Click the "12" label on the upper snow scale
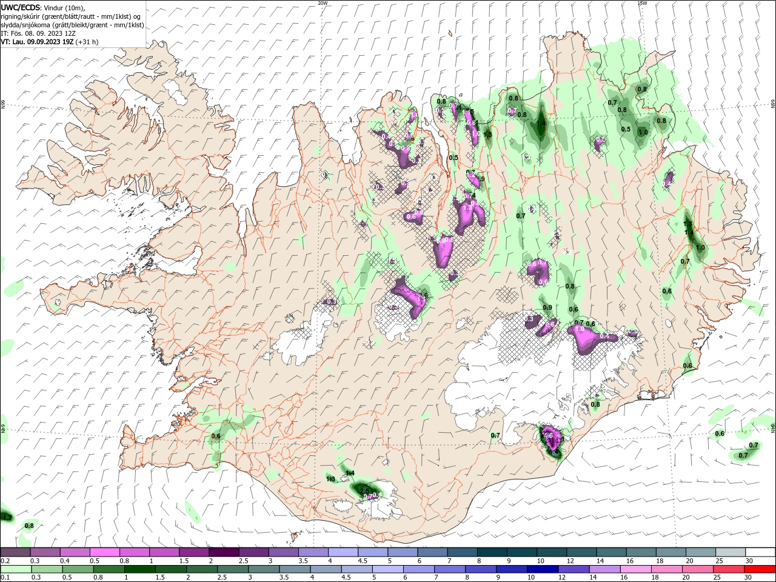 click(570, 561)
